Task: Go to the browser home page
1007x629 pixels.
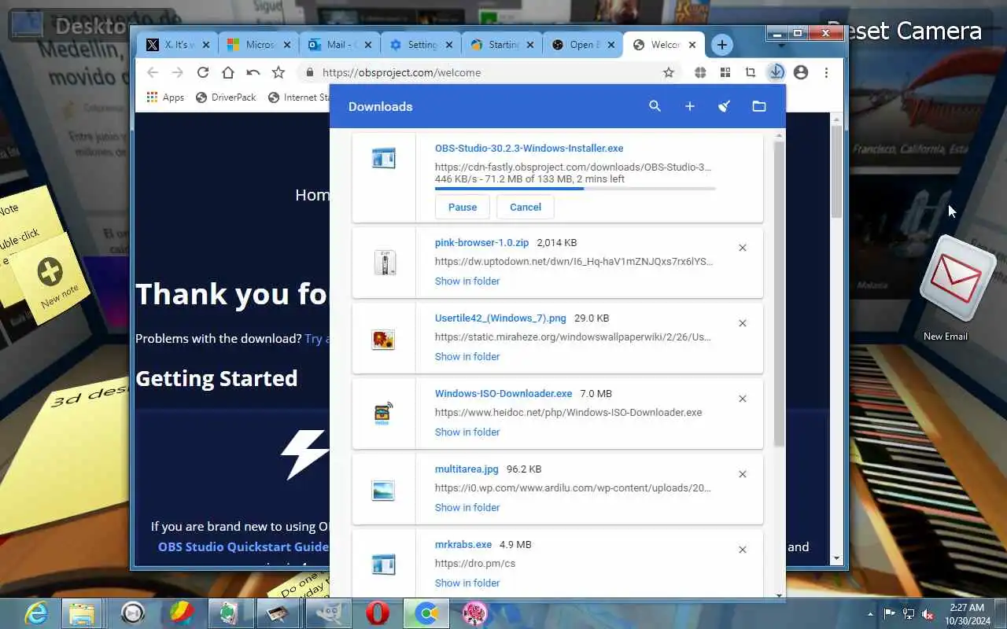Action: 228,72
